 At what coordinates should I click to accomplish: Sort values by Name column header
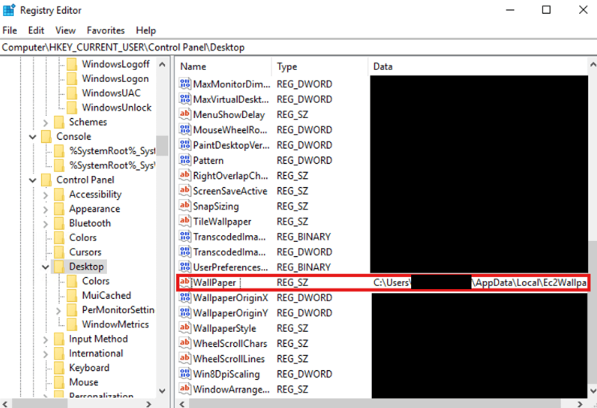point(223,67)
